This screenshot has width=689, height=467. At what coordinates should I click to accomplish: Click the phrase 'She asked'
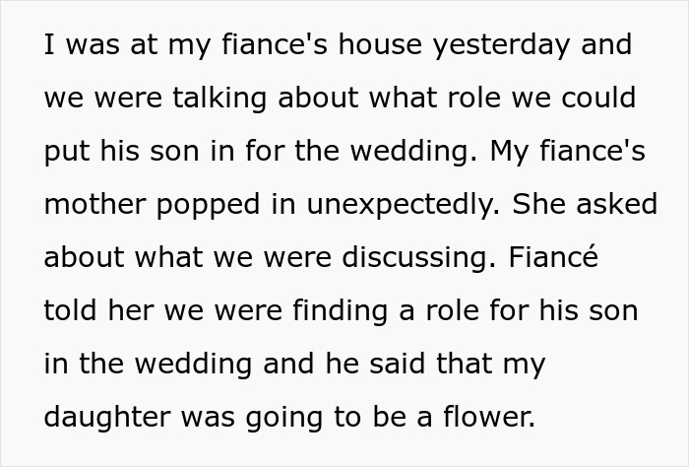point(585,204)
